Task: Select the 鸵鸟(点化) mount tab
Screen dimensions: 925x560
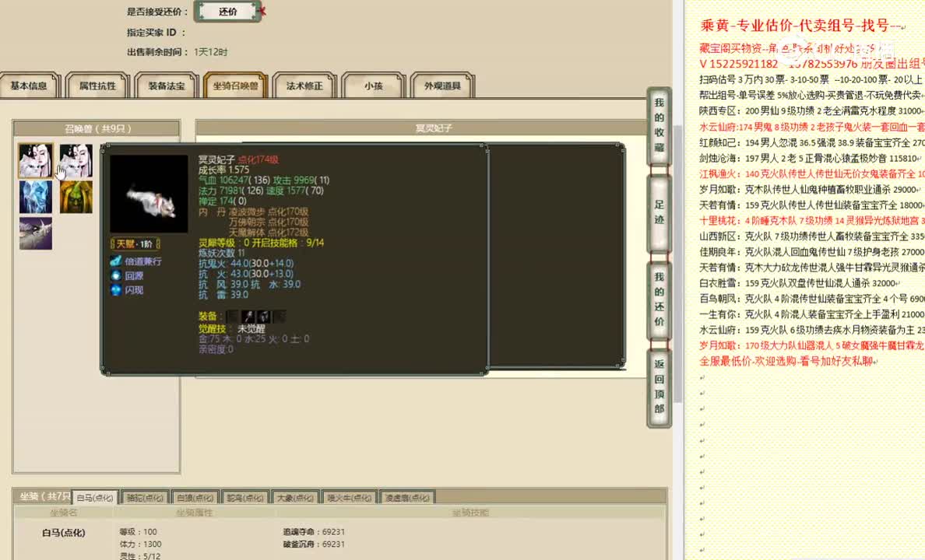Action: (245, 498)
